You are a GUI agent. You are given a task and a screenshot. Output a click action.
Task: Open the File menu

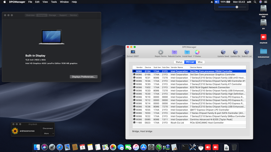tap(30, 2)
